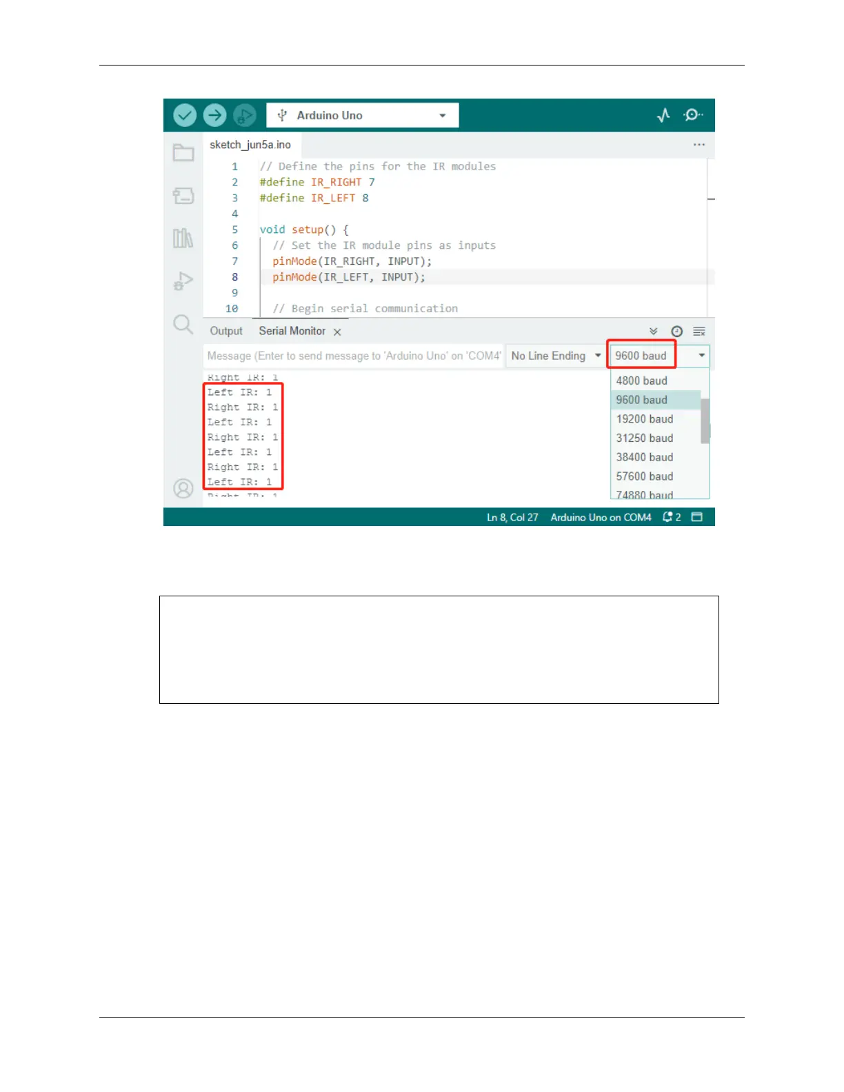
Task: Open the three-dots tab options menu
Action: (699, 145)
